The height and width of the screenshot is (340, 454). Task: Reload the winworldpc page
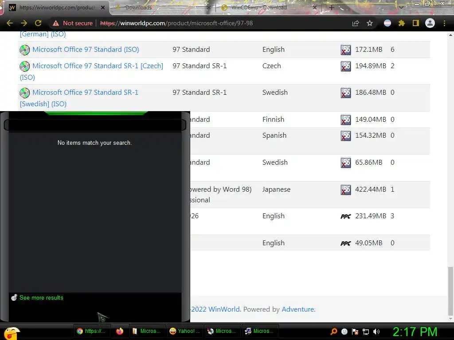click(38, 23)
